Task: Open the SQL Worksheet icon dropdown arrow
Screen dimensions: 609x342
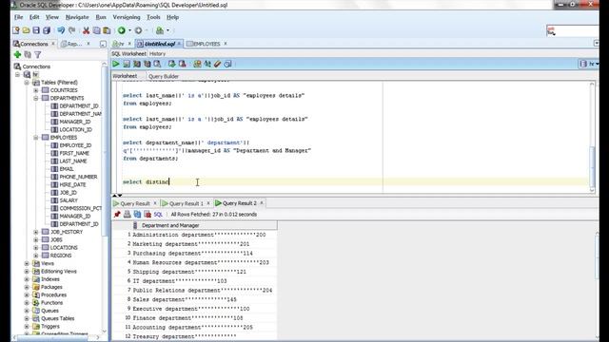Action: coord(167,30)
